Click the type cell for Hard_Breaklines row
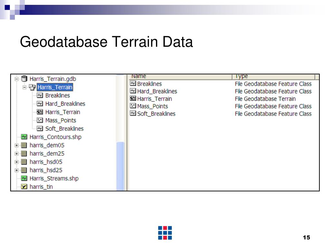The height and width of the screenshot is (248, 330). click(x=273, y=91)
